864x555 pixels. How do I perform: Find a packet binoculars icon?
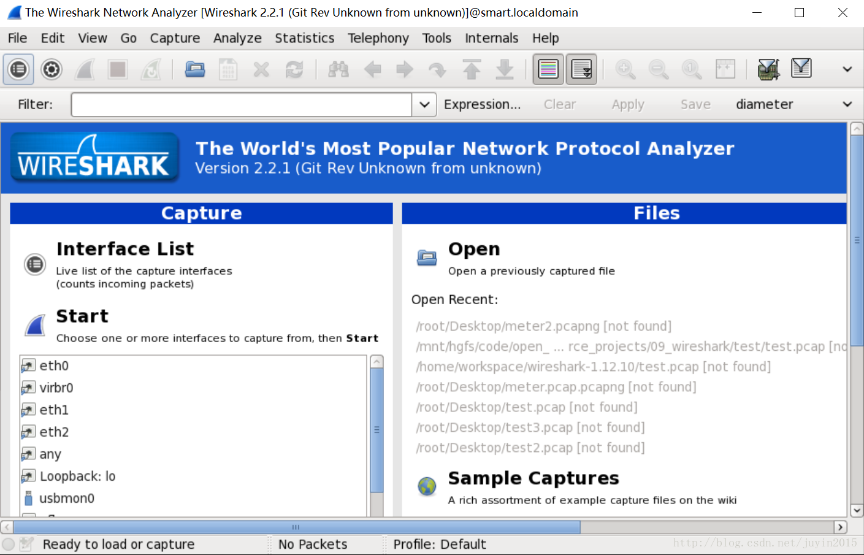click(338, 69)
